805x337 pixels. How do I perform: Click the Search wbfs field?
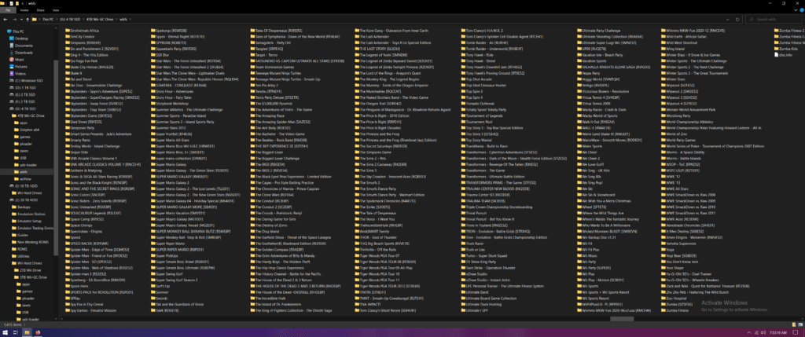(x=774, y=20)
